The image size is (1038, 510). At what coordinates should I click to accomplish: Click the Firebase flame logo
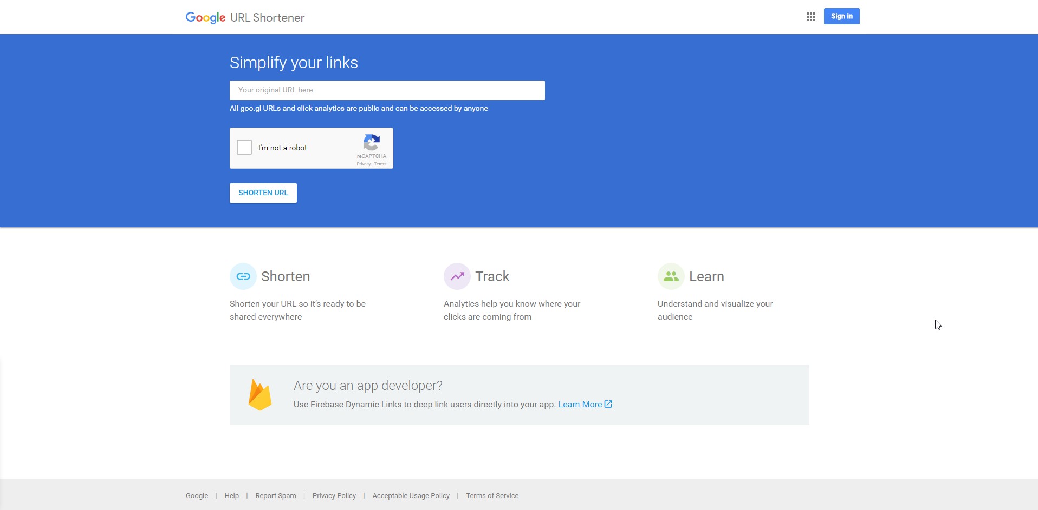coord(260,395)
